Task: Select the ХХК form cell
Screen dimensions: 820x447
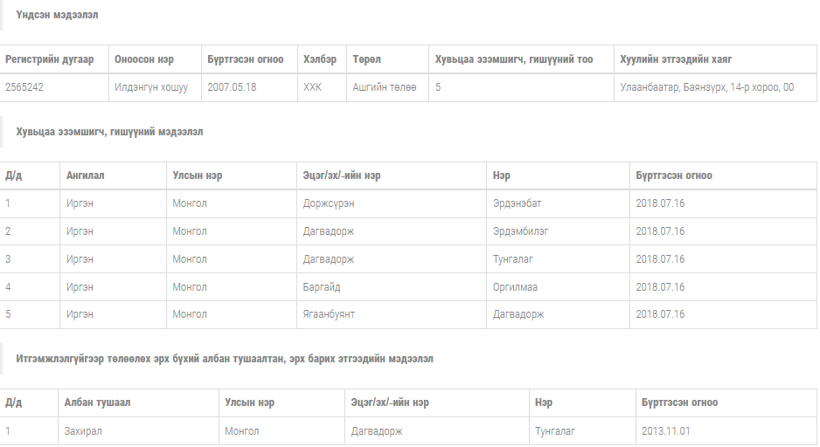Action: [x=312, y=87]
